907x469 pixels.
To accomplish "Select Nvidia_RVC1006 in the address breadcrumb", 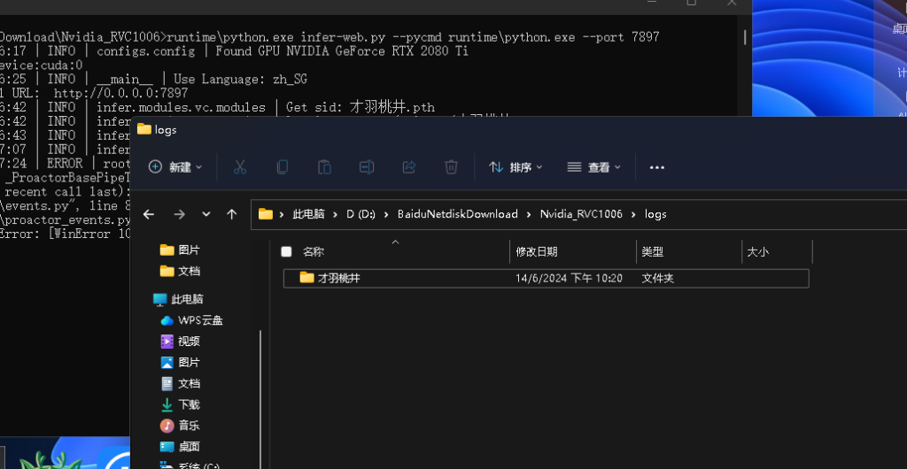I will pyautogui.click(x=581, y=214).
